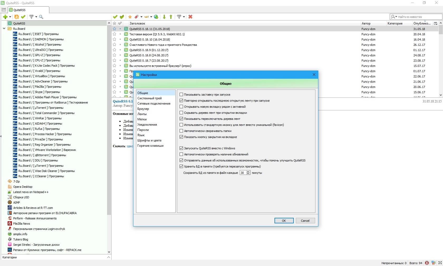Select 'Горячие клавиши' settings category
The width and height of the screenshot is (443, 266).
(156, 146)
